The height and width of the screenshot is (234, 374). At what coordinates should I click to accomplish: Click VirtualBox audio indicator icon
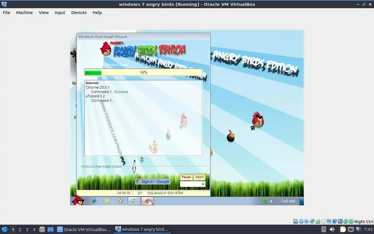click(x=307, y=221)
